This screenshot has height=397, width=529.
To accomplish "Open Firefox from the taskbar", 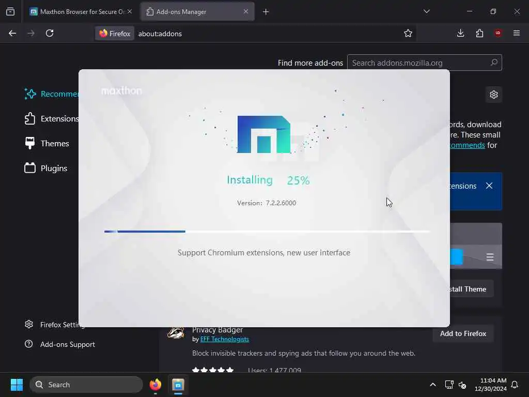I will point(155,385).
